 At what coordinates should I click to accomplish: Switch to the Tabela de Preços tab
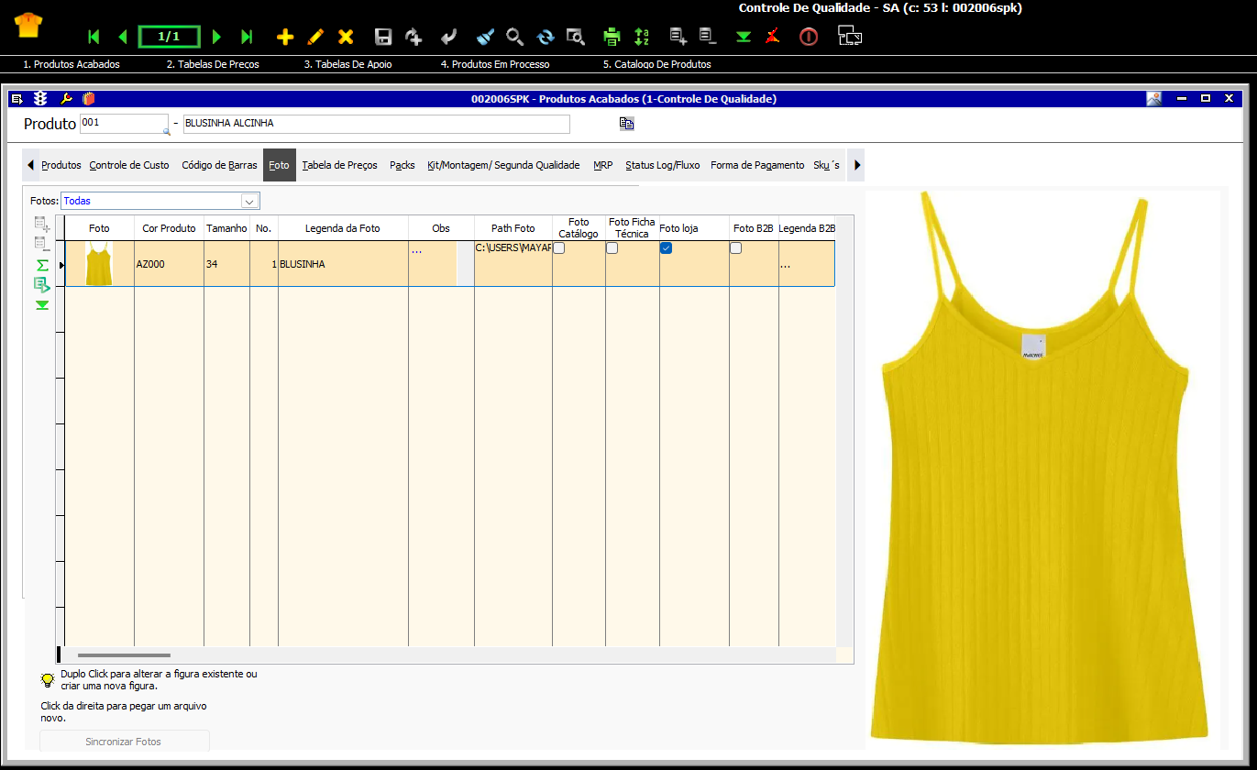(339, 165)
